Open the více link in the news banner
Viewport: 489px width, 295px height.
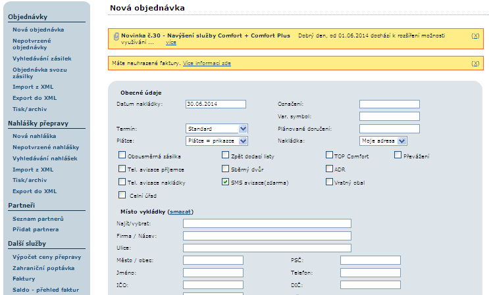tap(171, 42)
